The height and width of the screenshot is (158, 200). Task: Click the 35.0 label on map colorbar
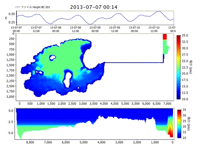tap(185, 36)
